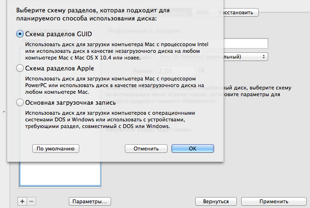Select the Основная загрузочная запись option
The image size is (310, 208).
(x=20, y=102)
